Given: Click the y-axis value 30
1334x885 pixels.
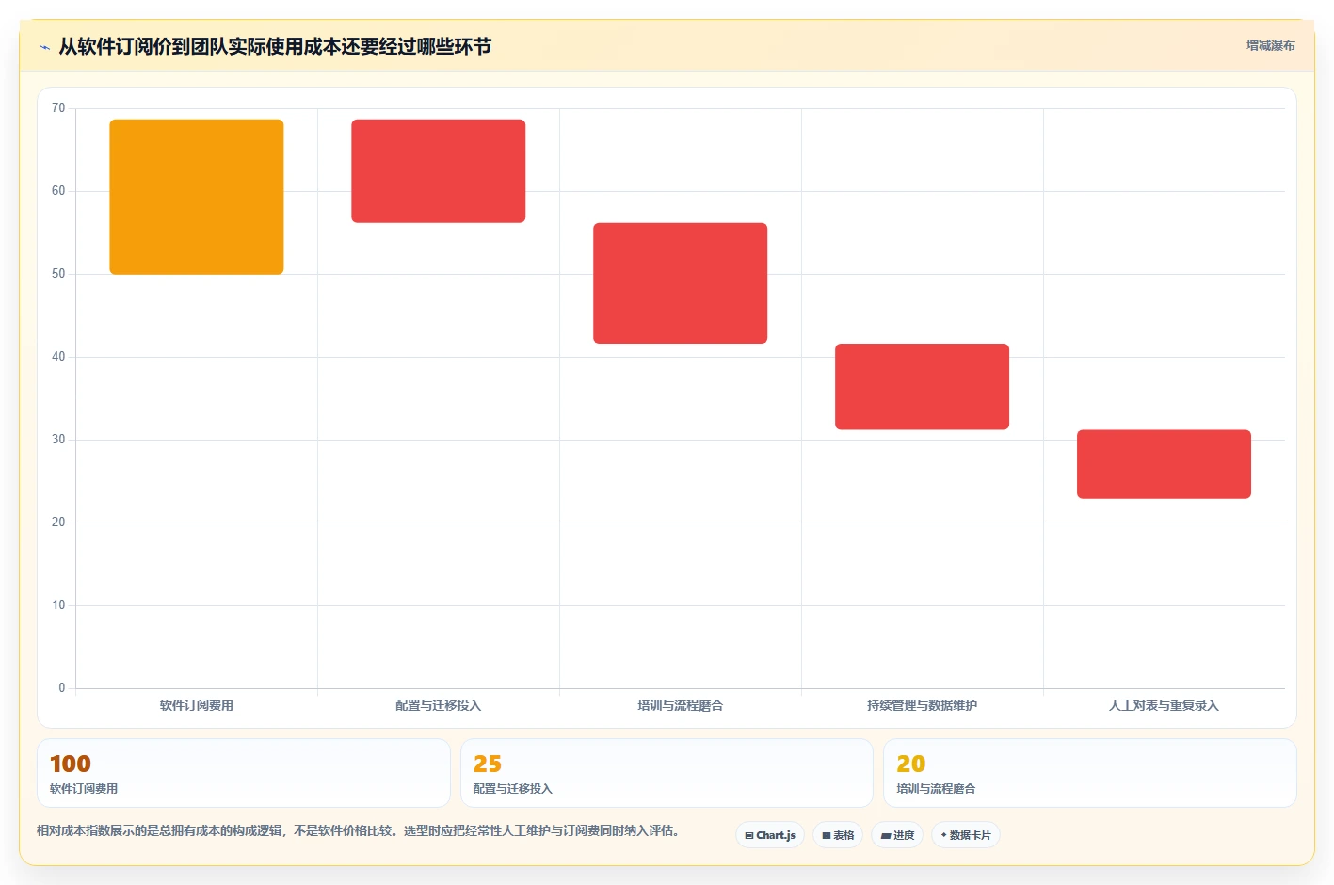Looking at the screenshot, I should tap(58, 440).
